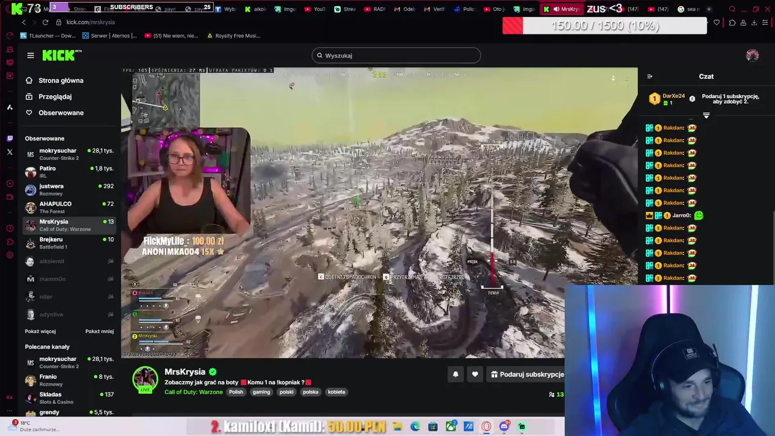Open browser extensions puzzle icon
The width and height of the screenshot is (775, 436).
pos(732,22)
